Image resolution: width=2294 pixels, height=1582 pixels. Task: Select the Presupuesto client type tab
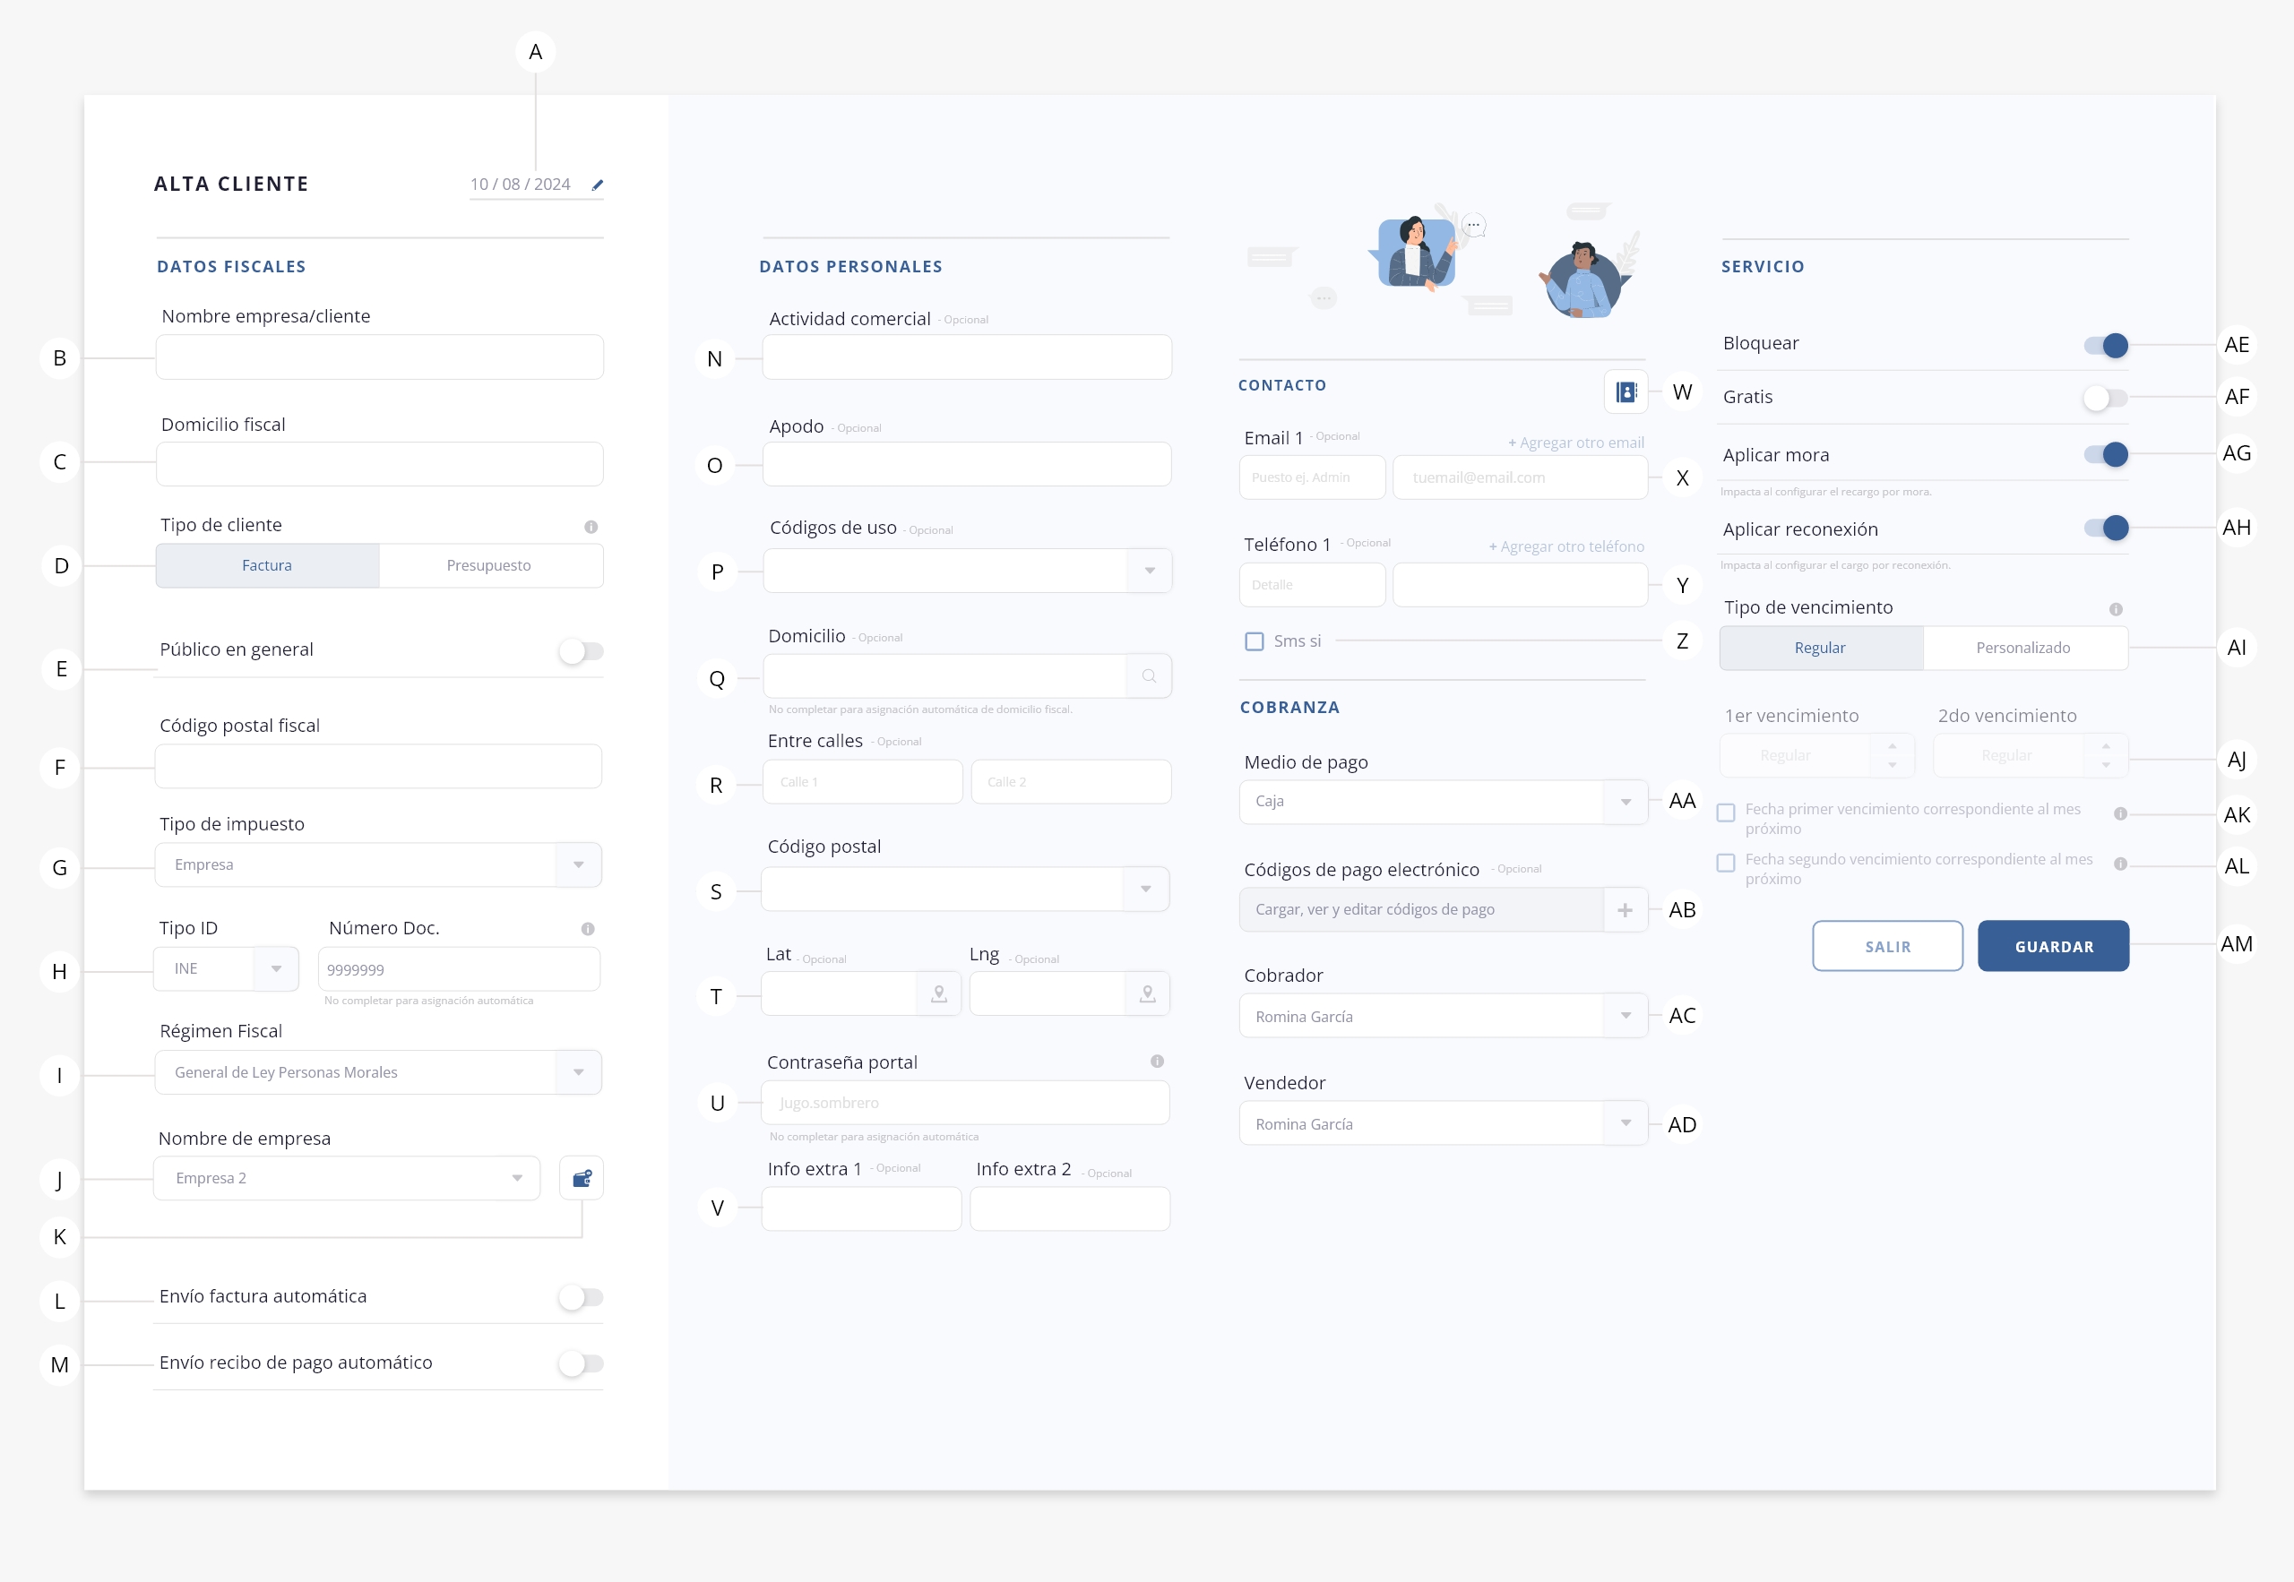[x=488, y=566]
